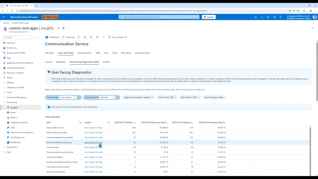The height and width of the screenshot is (179, 318).
Task: Open the Quality sub-tab
Action: tap(106, 62)
